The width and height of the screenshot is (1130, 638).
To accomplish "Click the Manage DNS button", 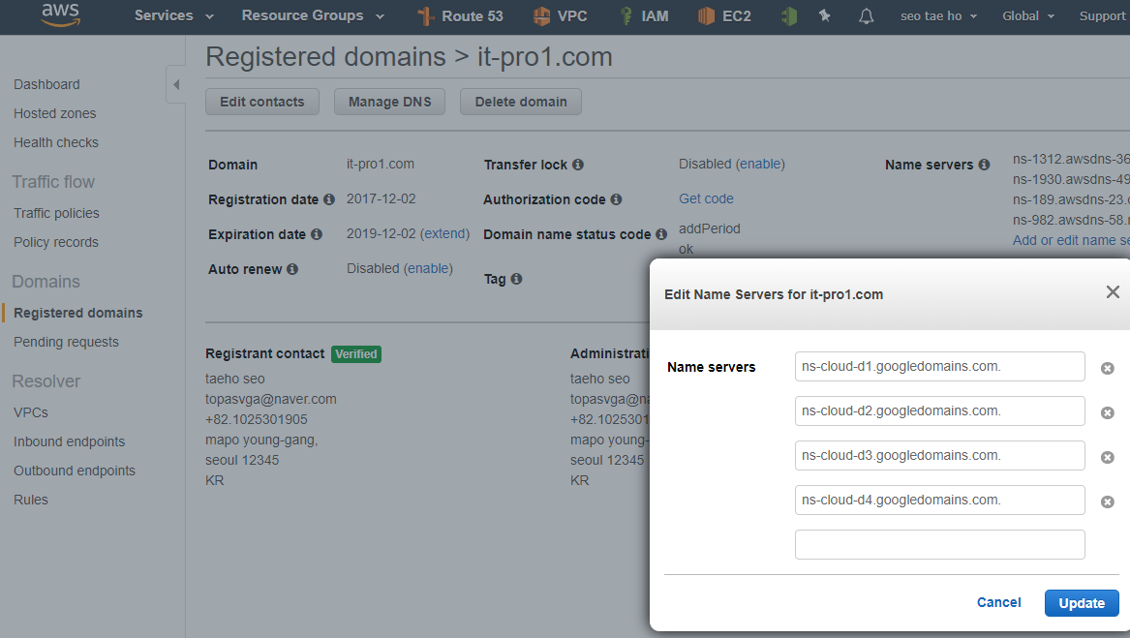I will [x=390, y=102].
